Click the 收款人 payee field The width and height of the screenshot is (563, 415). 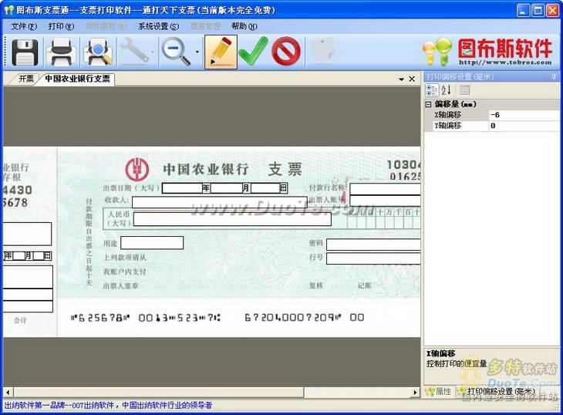coord(219,202)
